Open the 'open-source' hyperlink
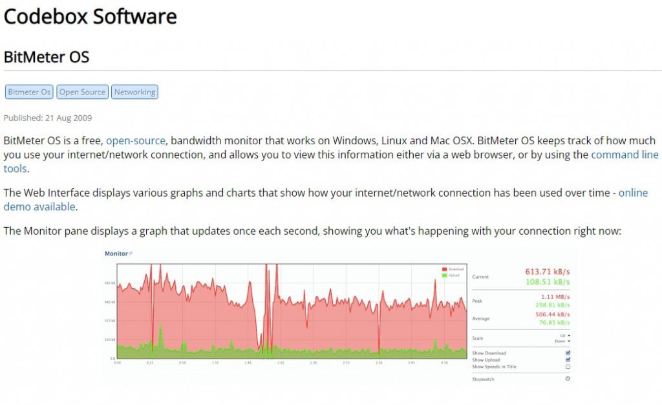662x405 pixels. coord(134,140)
